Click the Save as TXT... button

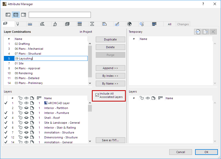pos(110,140)
